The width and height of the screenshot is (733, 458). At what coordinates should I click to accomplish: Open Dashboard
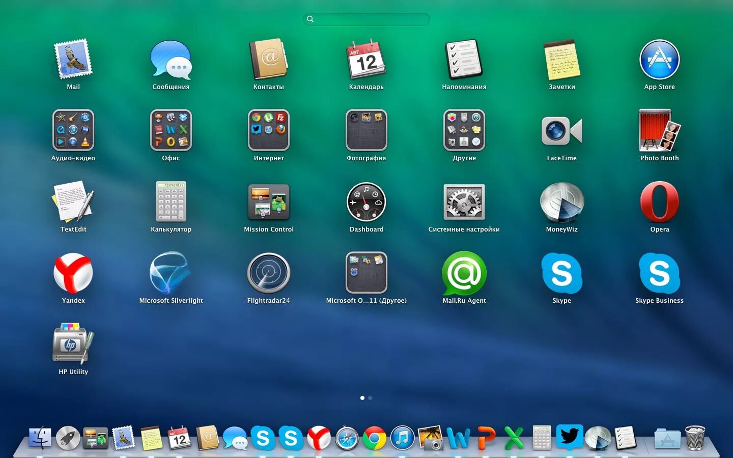pos(366,202)
